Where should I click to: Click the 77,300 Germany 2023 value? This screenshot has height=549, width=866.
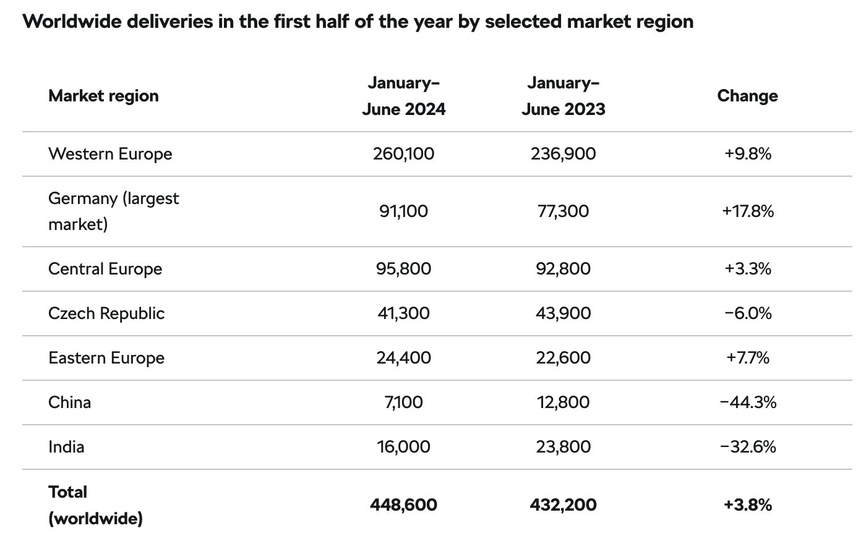coord(563,211)
